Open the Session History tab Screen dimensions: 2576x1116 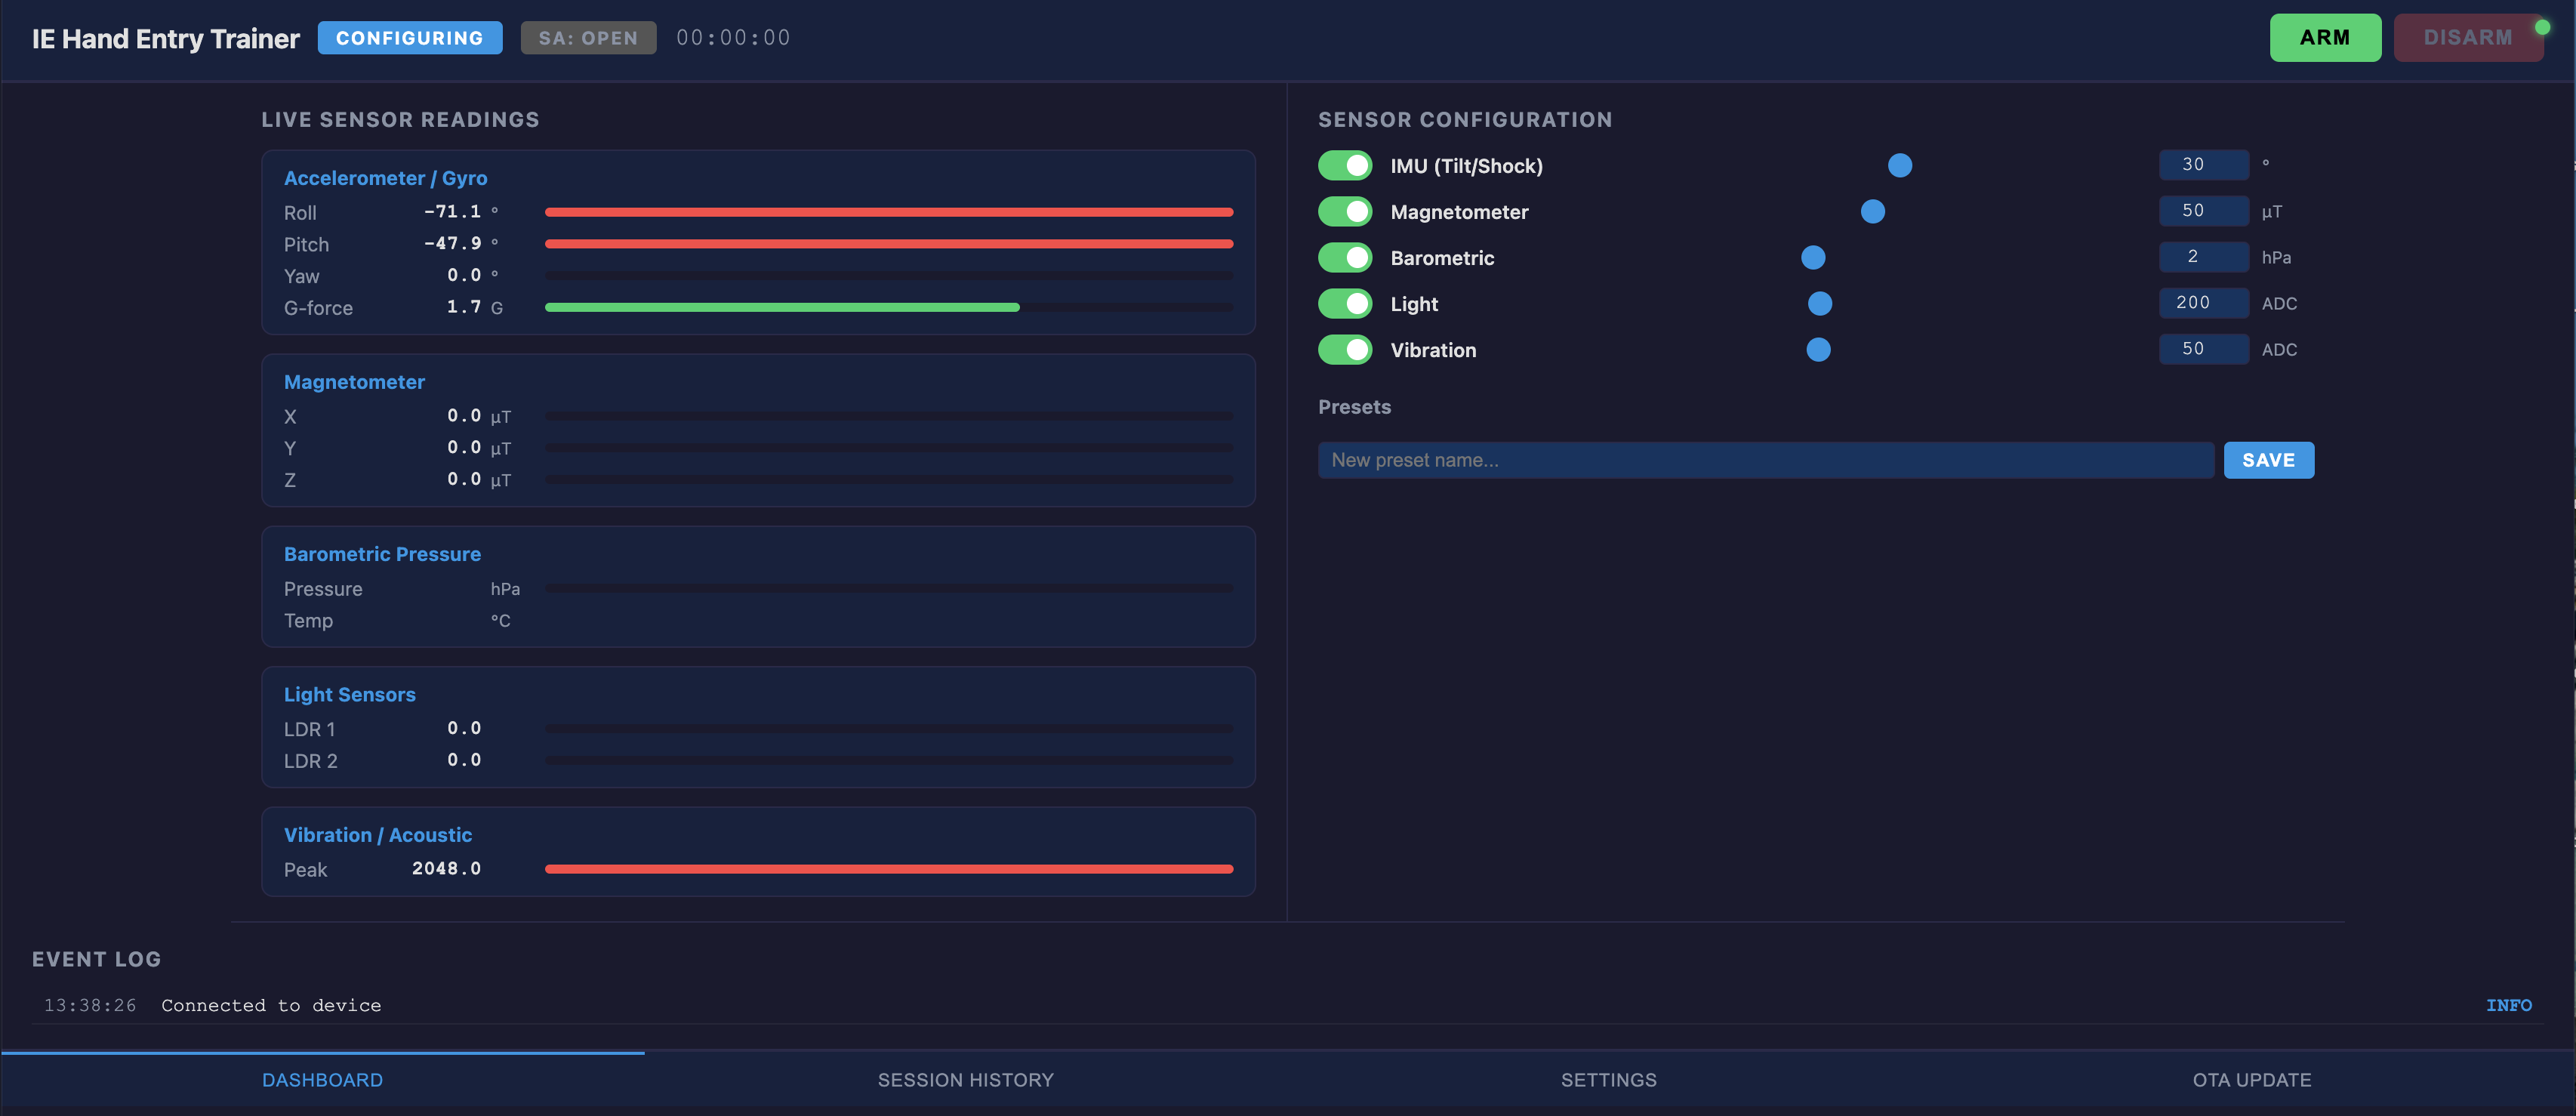click(965, 1080)
